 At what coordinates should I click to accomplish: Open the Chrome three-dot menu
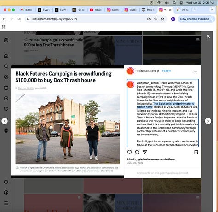coord(212,19)
